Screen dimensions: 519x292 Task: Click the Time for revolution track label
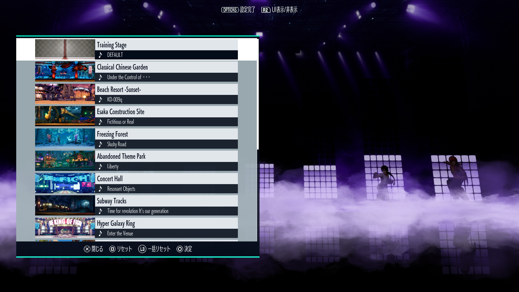(x=138, y=211)
